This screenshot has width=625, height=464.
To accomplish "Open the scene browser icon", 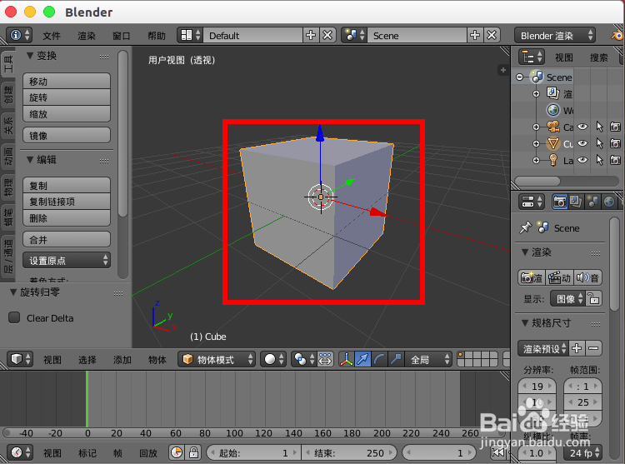I will click(354, 35).
